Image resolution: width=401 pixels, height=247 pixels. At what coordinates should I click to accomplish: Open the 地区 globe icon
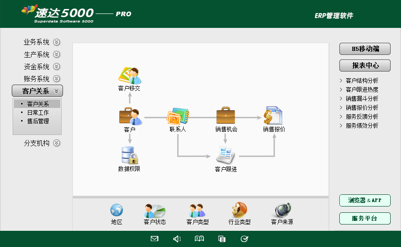[x=117, y=210]
